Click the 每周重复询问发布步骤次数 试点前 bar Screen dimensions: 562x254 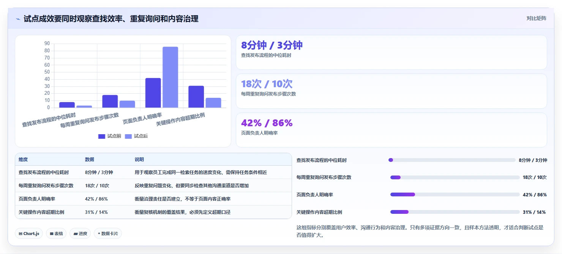110,101
